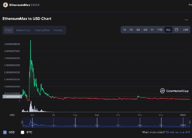Open the calendar date range picker
The width and height of the screenshot is (192, 138).
tap(177, 29)
